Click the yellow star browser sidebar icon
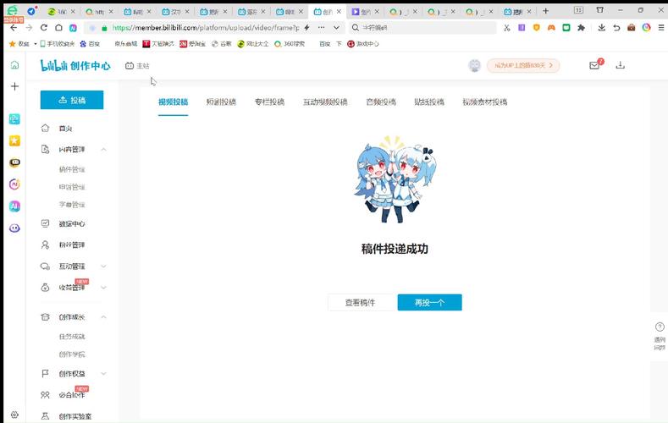The height and width of the screenshot is (423, 668). point(14,140)
